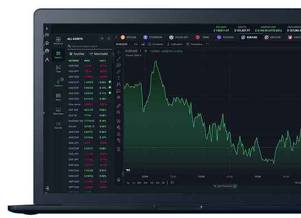Switch to the GBP/USD chart tab
The image size is (301, 218).
pos(273,37)
